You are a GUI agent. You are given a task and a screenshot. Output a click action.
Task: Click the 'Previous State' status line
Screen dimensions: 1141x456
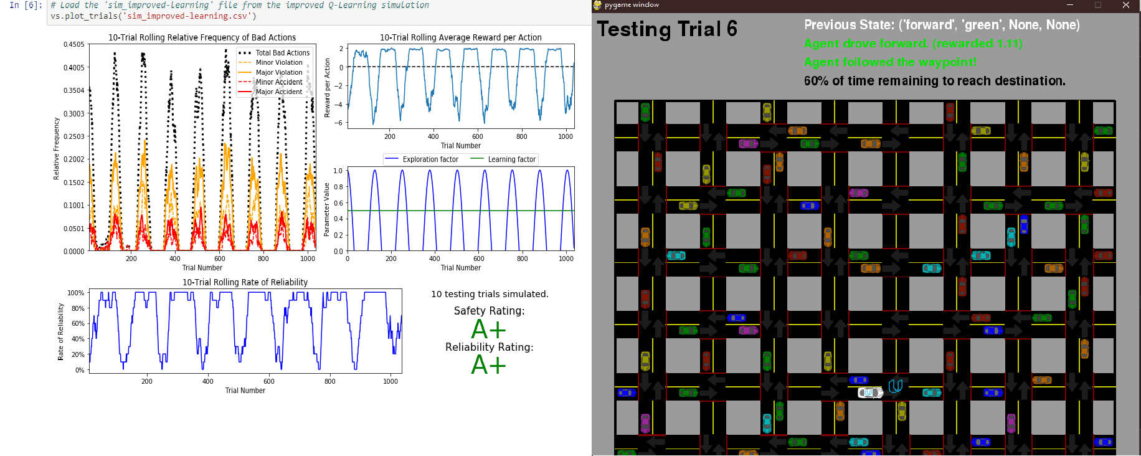click(x=942, y=25)
